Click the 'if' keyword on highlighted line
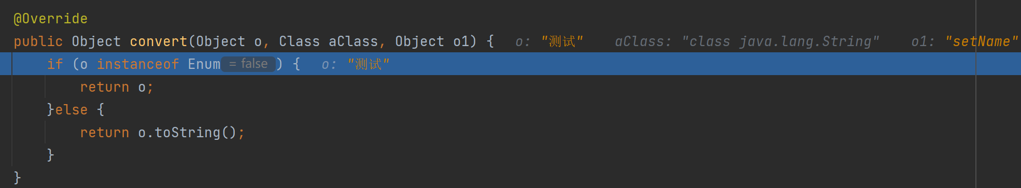This screenshot has height=188, width=1021. coord(55,64)
